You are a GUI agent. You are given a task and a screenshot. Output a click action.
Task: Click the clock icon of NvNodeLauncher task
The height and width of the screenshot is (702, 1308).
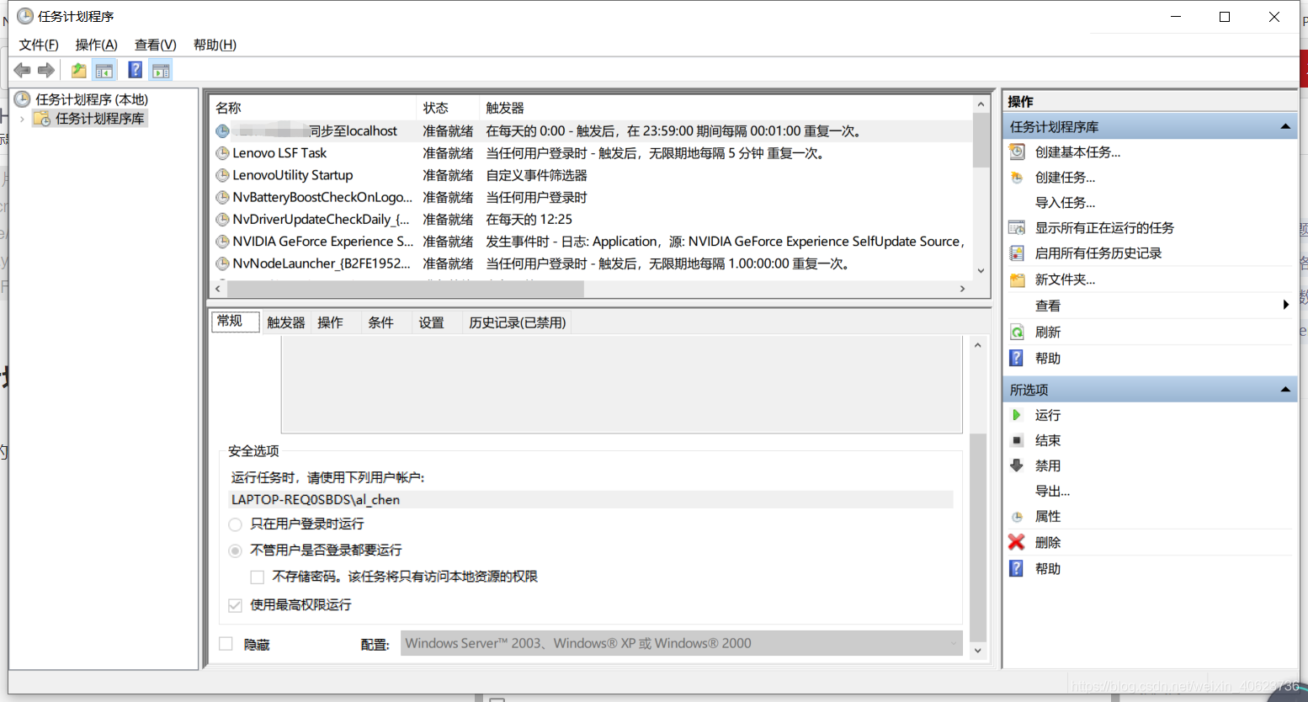pos(222,263)
